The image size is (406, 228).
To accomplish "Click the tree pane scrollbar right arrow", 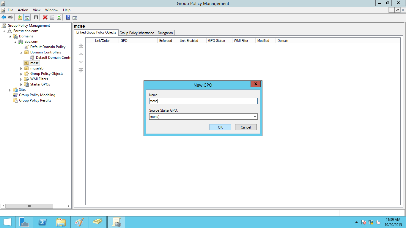I will pos(69,206).
